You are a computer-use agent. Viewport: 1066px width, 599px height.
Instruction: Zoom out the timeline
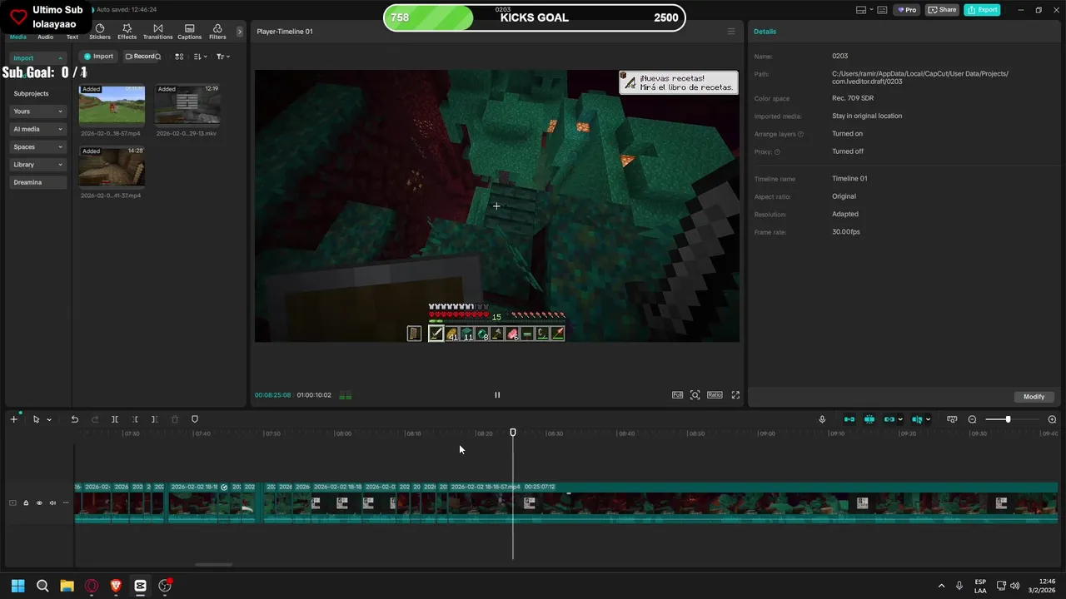[972, 419]
